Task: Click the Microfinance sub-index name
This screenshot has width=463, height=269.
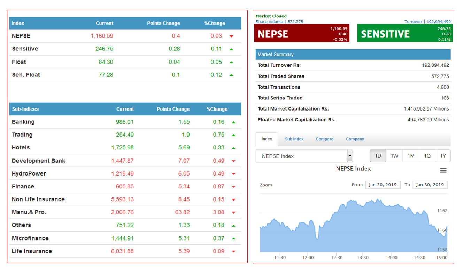Action: click(x=30, y=238)
